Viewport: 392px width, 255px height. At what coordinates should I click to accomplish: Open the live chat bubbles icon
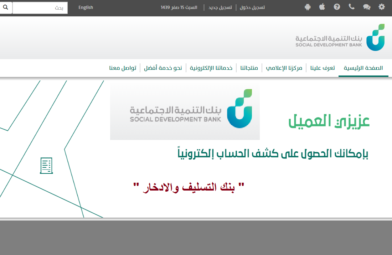point(366,7)
